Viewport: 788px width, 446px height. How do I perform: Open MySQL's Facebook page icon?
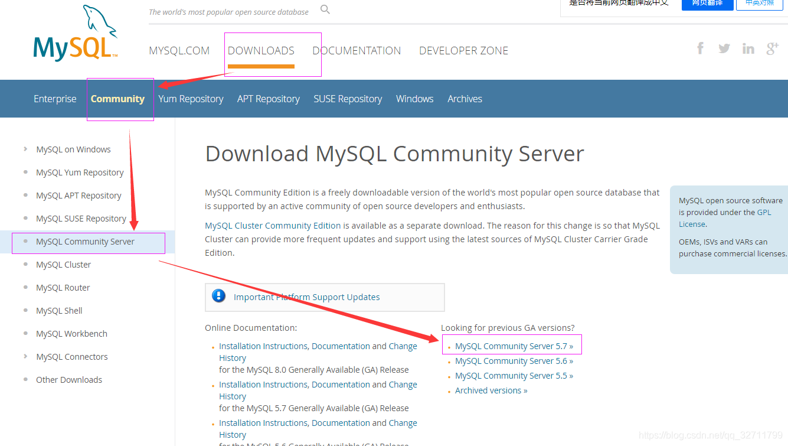(700, 48)
